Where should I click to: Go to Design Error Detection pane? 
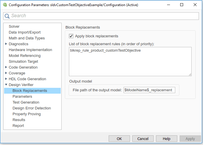[x=32, y=108]
